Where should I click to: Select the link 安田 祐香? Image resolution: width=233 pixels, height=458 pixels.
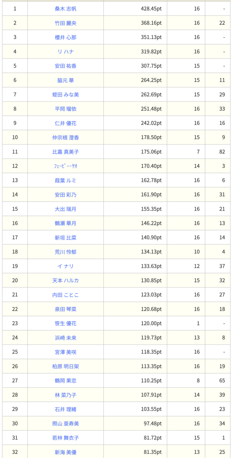[x=65, y=66]
